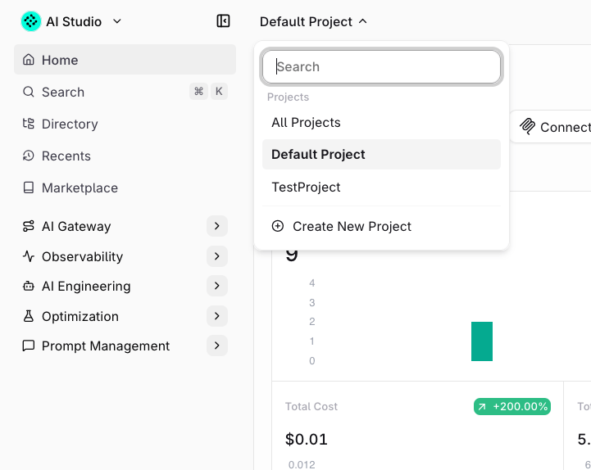Image resolution: width=591 pixels, height=470 pixels.
Task: Select All Projects in the project list
Action: coord(381,122)
